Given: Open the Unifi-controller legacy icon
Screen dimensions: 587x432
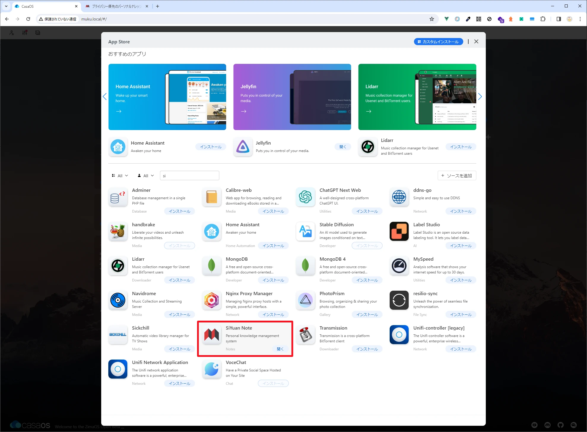Looking at the screenshot, I should [x=399, y=335].
